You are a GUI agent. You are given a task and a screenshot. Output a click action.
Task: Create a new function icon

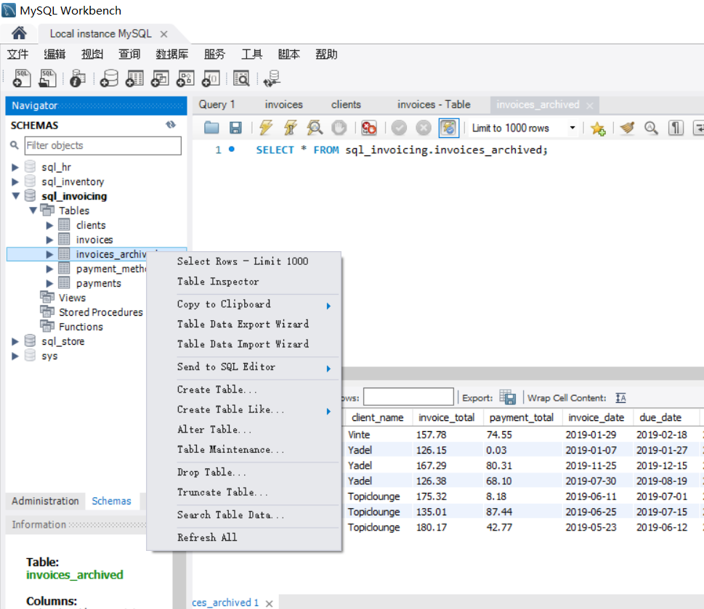(211, 78)
